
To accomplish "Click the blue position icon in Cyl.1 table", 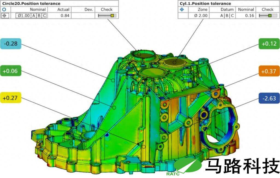I will click(182, 10).
